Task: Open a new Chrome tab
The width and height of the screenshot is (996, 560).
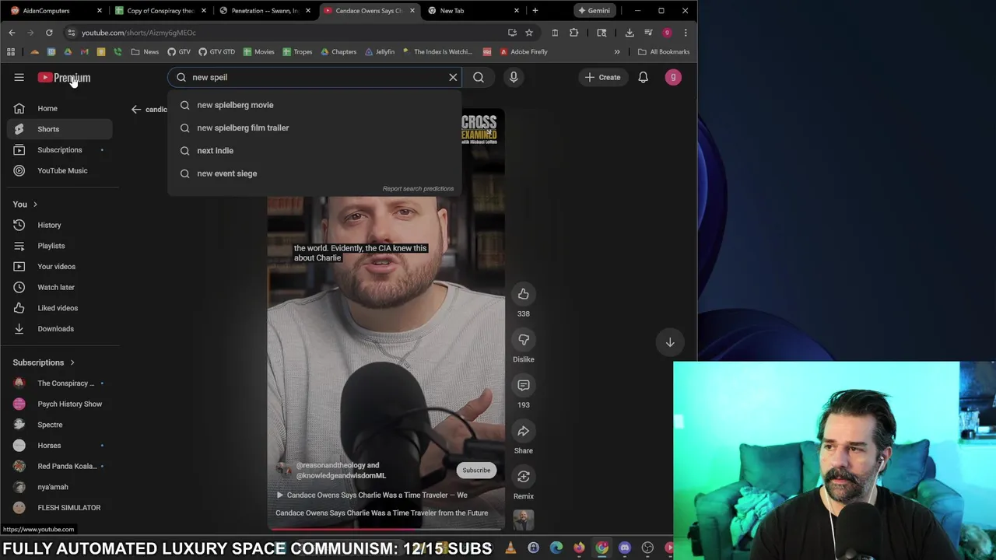Action: click(535, 11)
